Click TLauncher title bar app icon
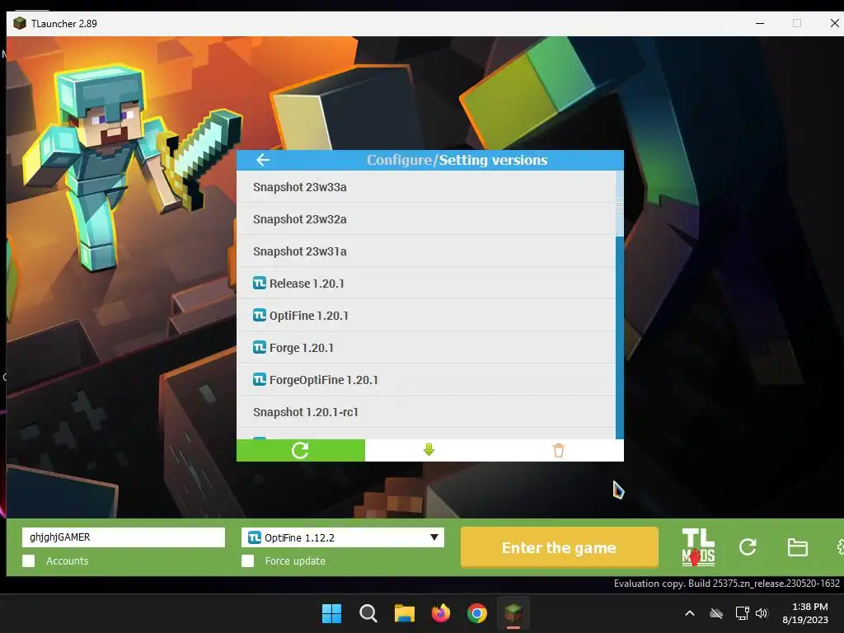 click(20, 24)
